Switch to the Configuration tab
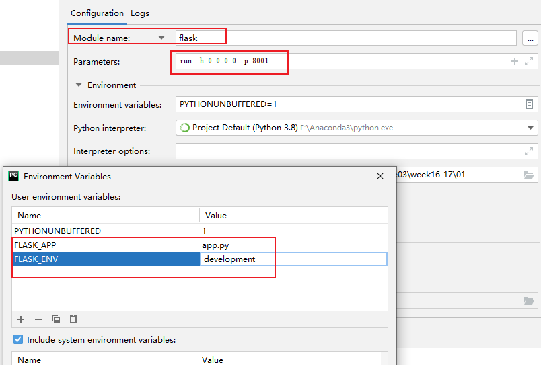This screenshot has height=365, width=541. [97, 13]
